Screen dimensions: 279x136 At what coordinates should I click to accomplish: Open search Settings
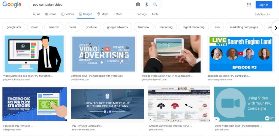pos(141,14)
